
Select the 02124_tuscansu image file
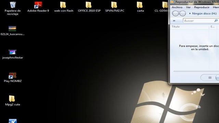coord(12,31)
